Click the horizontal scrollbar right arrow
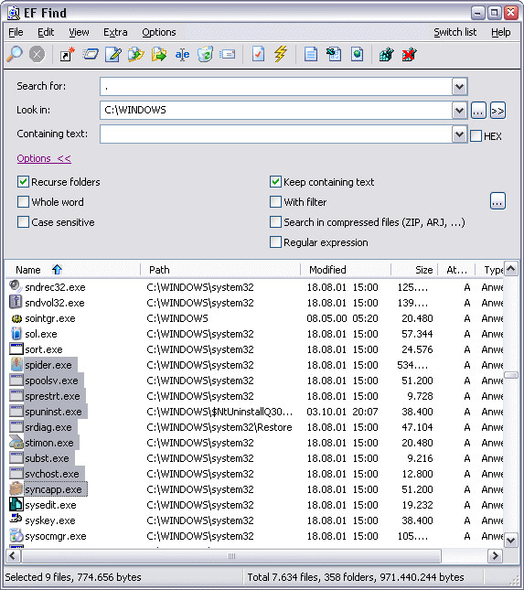Screen dimensions: 524x590 tap(495, 556)
